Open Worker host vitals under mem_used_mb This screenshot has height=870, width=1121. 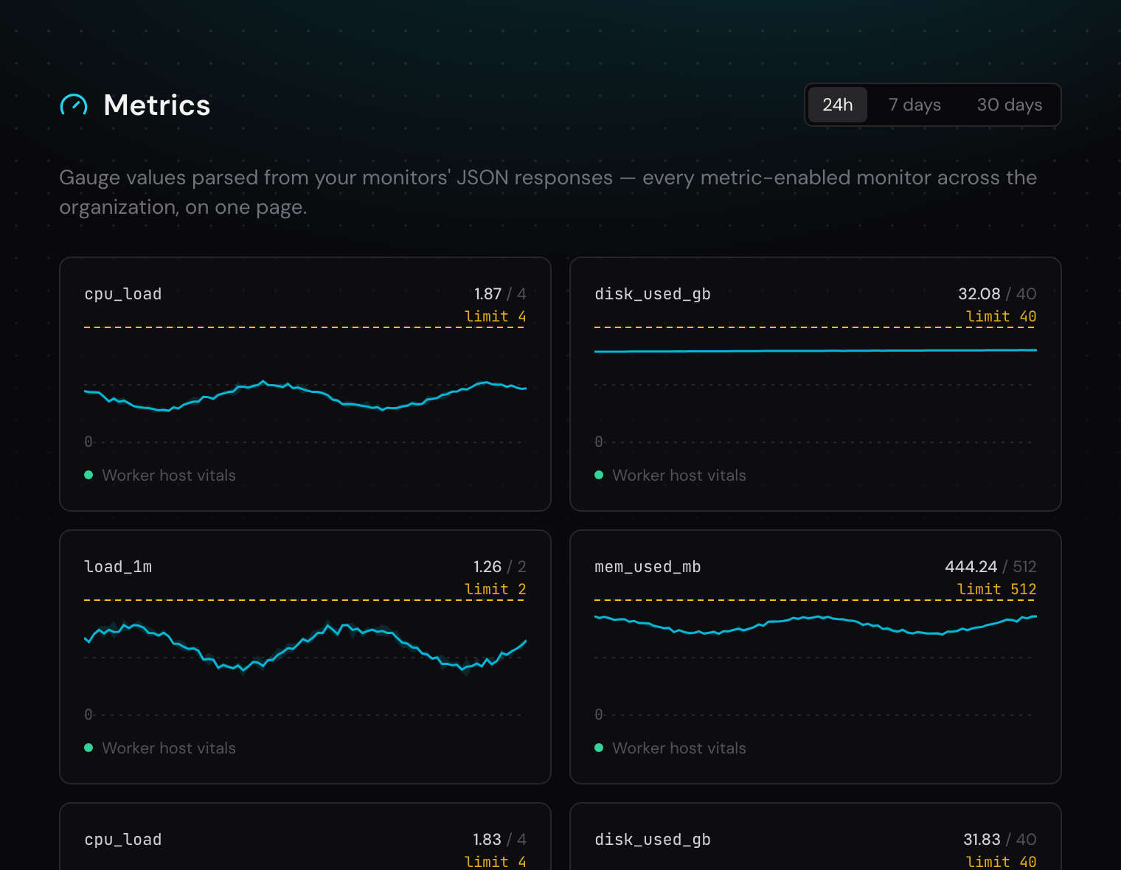679,748
